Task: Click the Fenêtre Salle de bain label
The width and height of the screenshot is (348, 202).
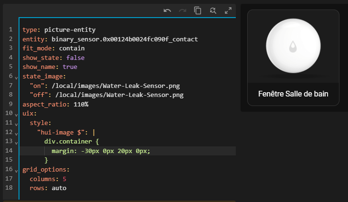Action: (293, 93)
